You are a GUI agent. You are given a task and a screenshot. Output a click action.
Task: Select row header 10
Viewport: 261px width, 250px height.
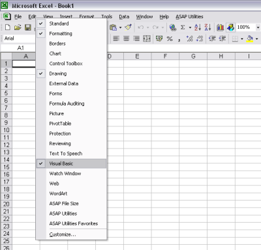(x=7, y=130)
